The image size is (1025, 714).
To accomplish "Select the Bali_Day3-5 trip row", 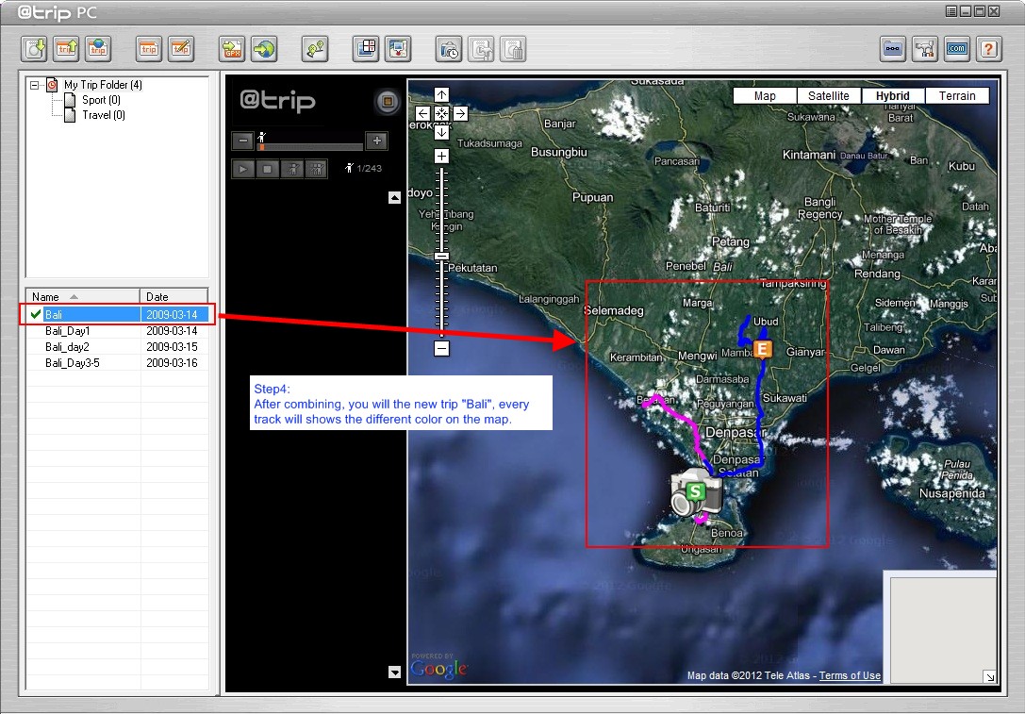I will click(x=118, y=363).
